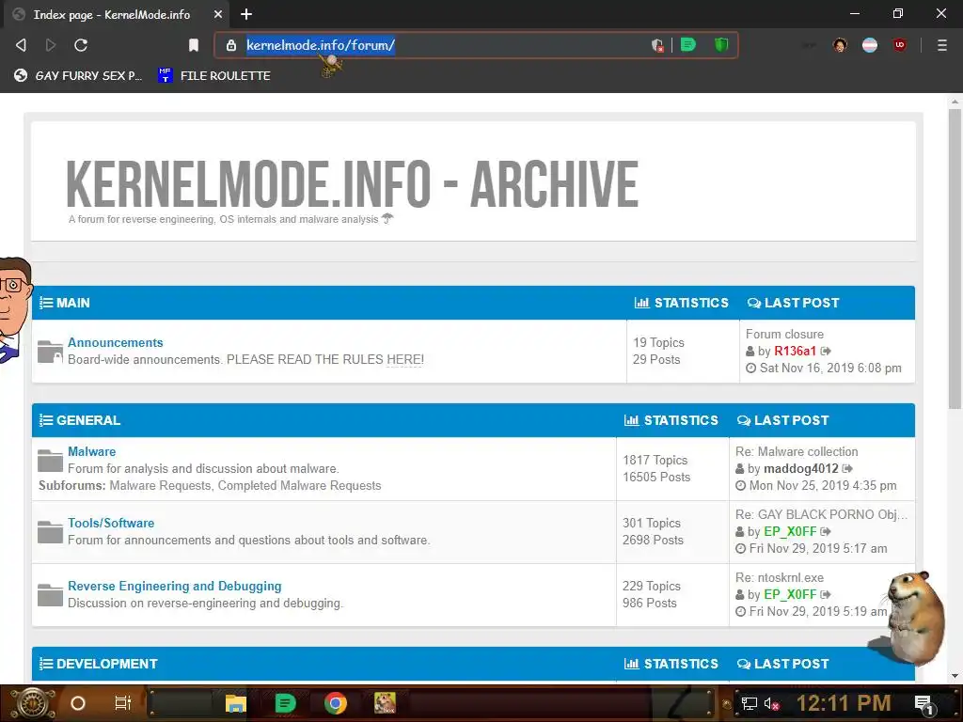Click the Announcements locked folder icon

click(x=50, y=352)
